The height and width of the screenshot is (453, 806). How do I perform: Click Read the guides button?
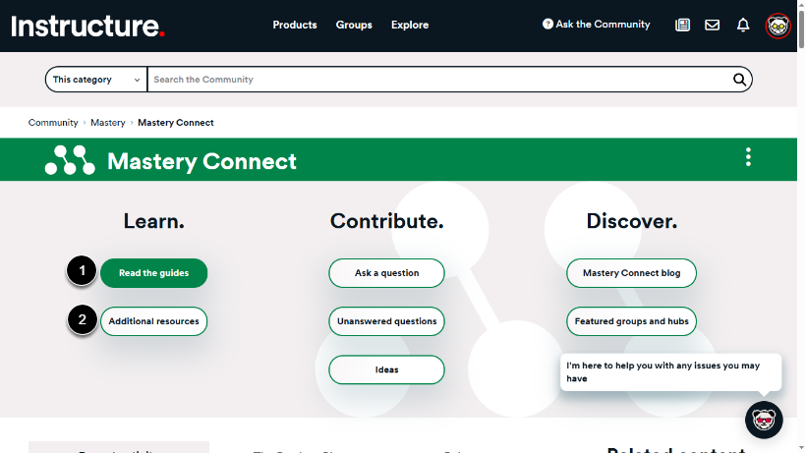click(x=153, y=273)
